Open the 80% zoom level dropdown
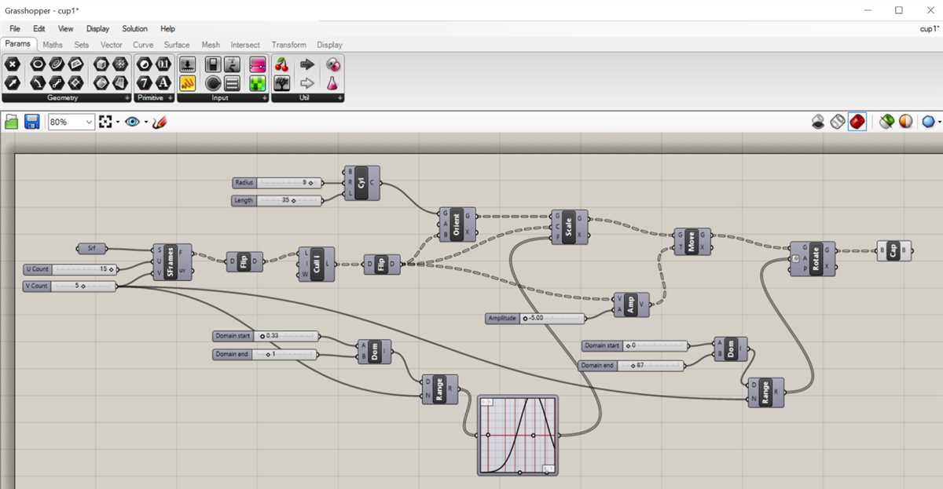This screenshot has width=943, height=489. pyautogui.click(x=89, y=122)
